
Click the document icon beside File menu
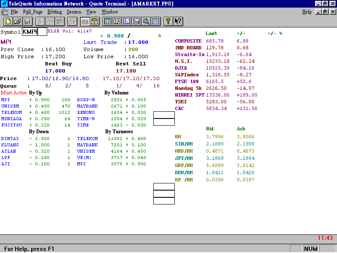[x=5, y=12]
